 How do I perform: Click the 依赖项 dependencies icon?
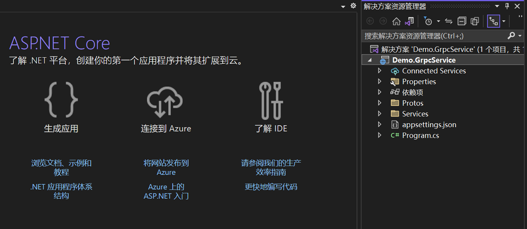pyautogui.click(x=395, y=92)
